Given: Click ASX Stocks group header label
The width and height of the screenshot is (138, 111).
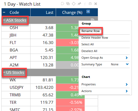Looking at the screenshot, I should 16,20.
